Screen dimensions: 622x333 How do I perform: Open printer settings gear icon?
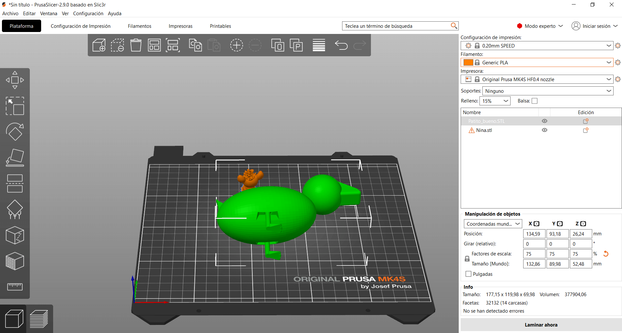[x=618, y=79]
